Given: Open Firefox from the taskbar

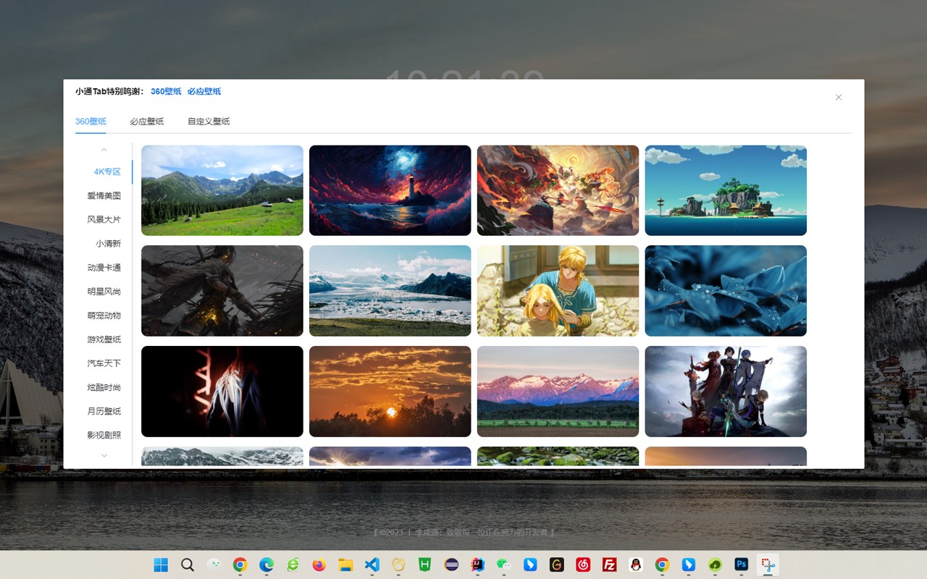Looking at the screenshot, I should click(319, 565).
